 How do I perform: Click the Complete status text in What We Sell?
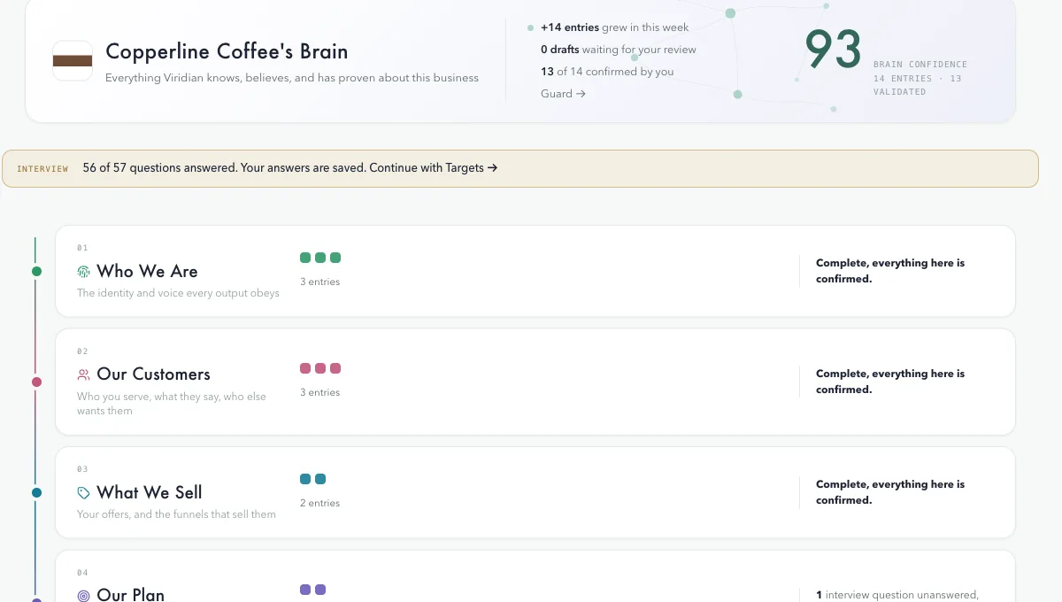coord(890,492)
